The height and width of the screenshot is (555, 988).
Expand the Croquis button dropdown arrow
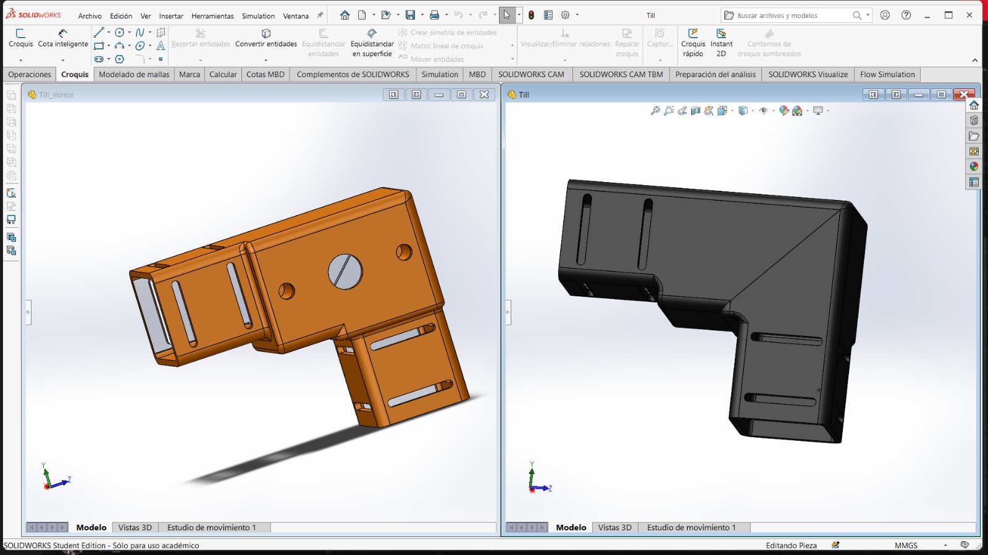[x=20, y=61]
